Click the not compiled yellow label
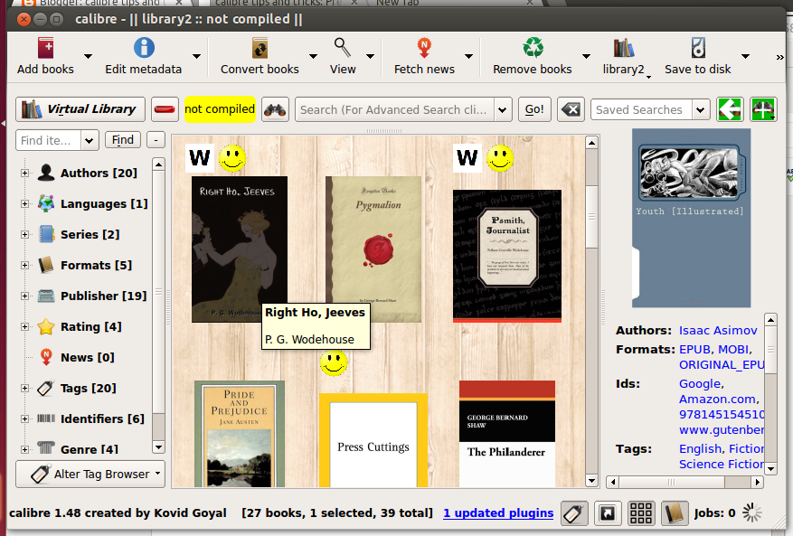Screen dimensions: 793x536 pyautogui.click(x=220, y=109)
